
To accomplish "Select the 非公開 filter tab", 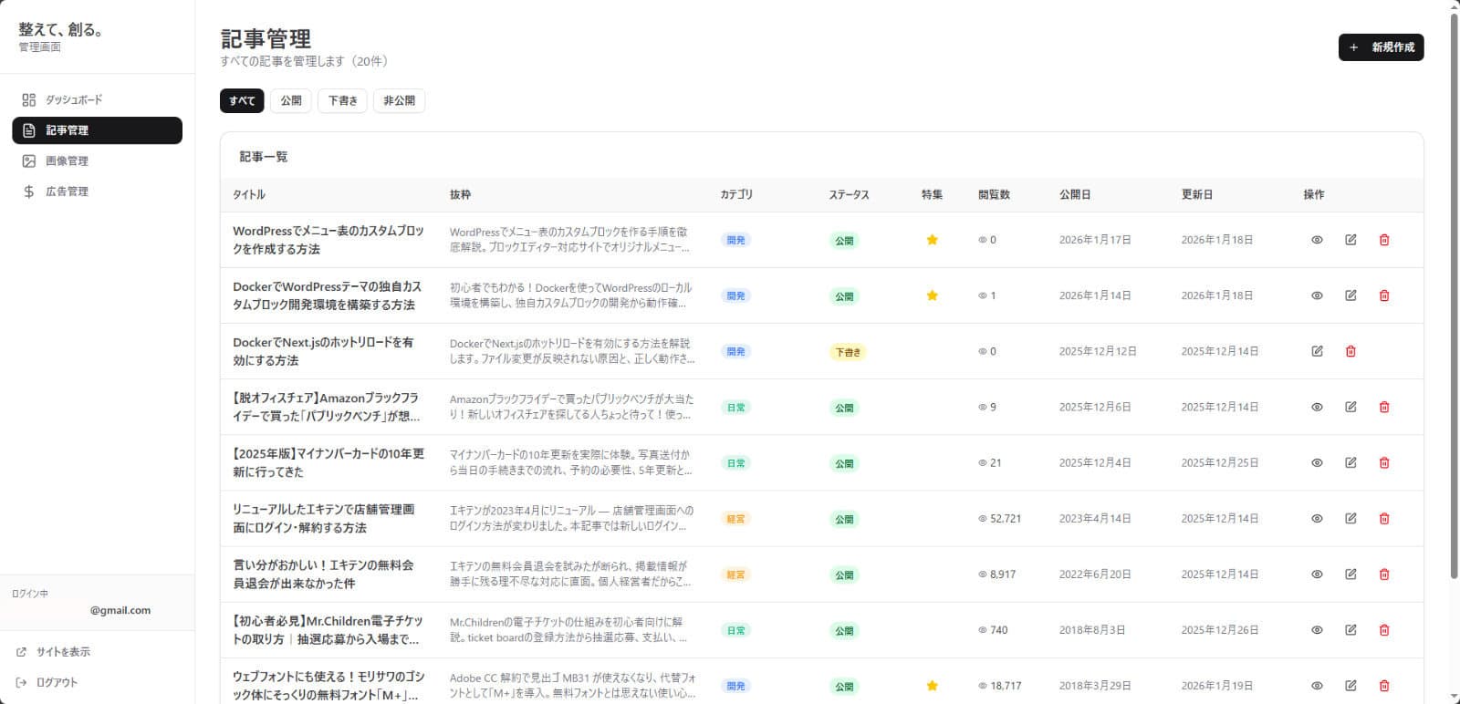I will 399,100.
